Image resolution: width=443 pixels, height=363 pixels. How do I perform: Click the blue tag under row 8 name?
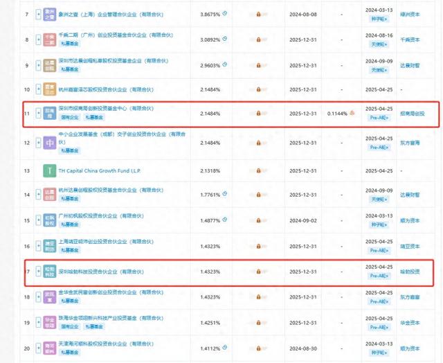tap(70, 44)
